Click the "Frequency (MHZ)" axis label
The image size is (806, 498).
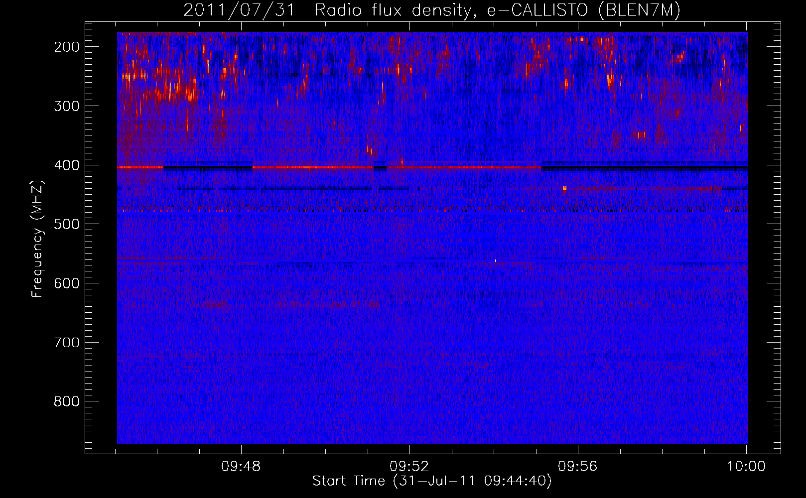37,239
